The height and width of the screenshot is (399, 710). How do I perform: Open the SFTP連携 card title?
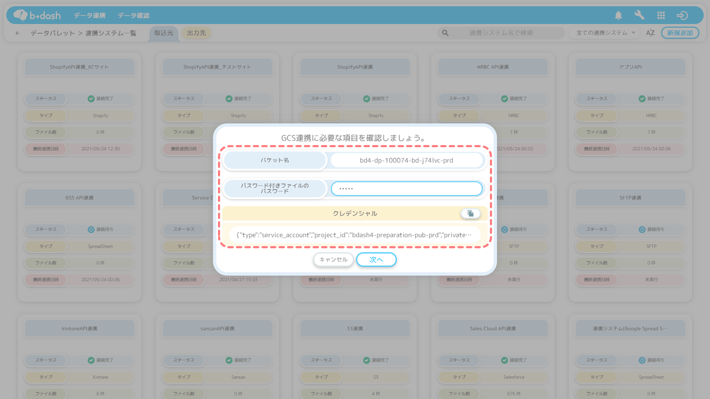(630, 198)
